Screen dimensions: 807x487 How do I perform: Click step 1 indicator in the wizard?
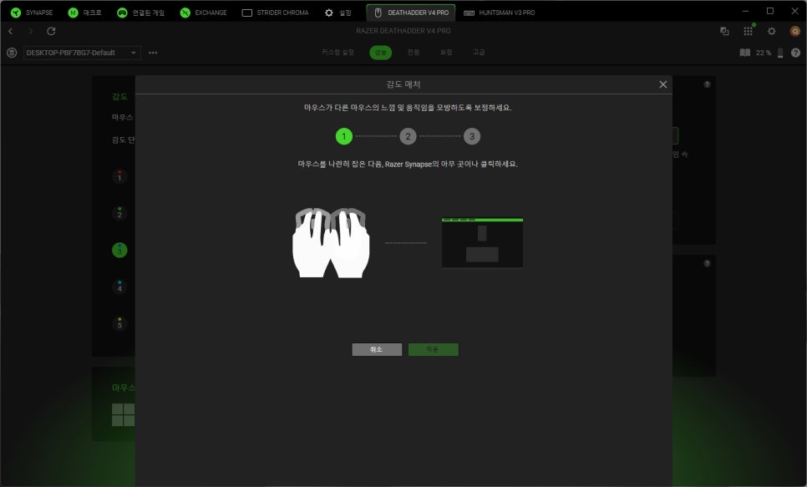coord(344,136)
